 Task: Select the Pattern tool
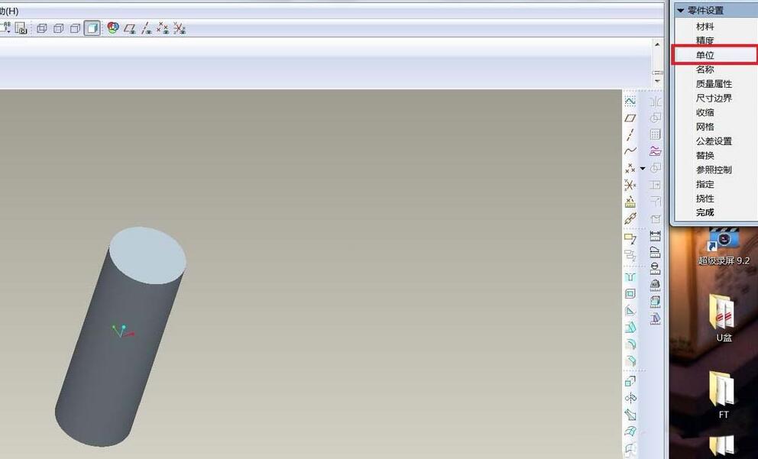pos(655,134)
